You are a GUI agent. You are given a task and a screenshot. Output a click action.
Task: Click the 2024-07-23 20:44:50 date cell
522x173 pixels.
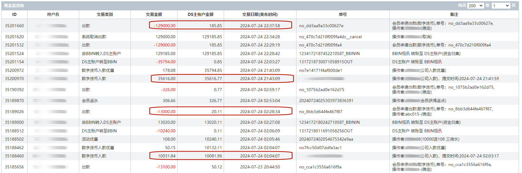point(260,167)
